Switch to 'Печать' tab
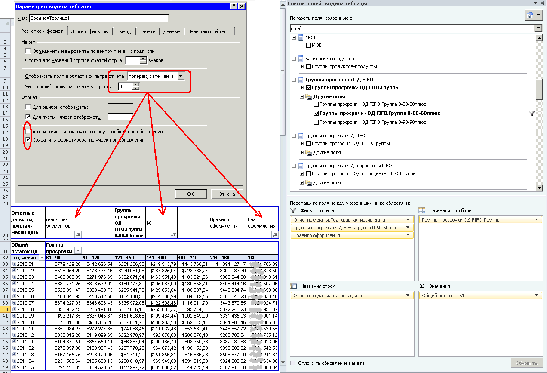This screenshot has width=547, height=373. 148,31
